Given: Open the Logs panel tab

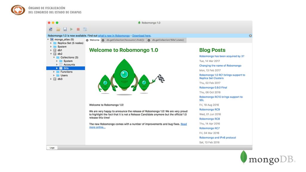Looking at the screenshot, I should pyautogui.click(x=52, y=148).
